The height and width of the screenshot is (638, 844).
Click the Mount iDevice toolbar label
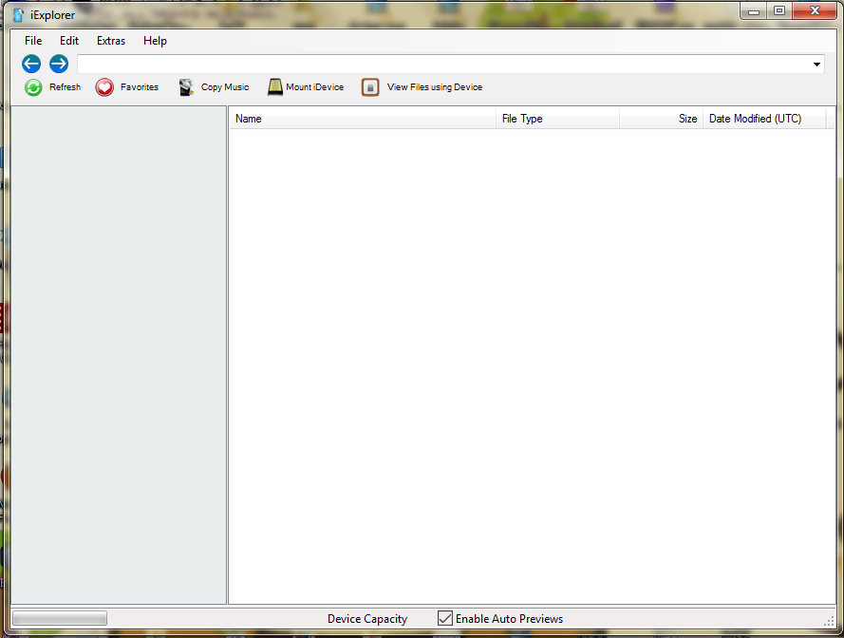point(315,87)
